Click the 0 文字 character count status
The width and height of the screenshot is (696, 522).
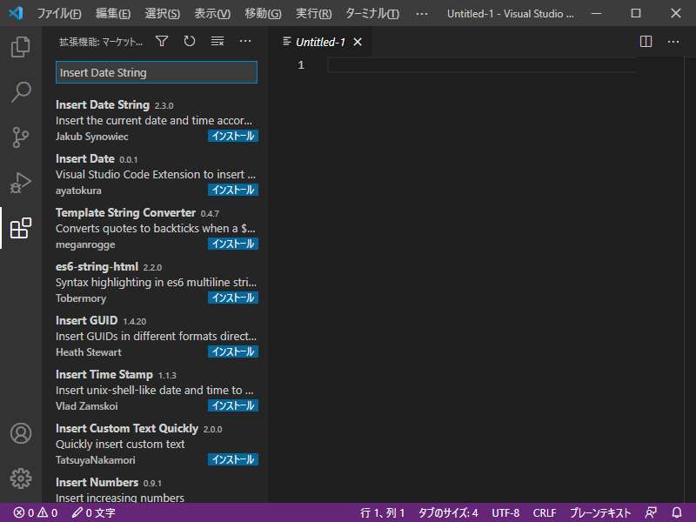click(94, 512)
